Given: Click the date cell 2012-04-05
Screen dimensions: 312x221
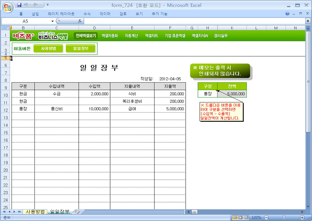Looking at the screenshot, I should pos(170,79).
